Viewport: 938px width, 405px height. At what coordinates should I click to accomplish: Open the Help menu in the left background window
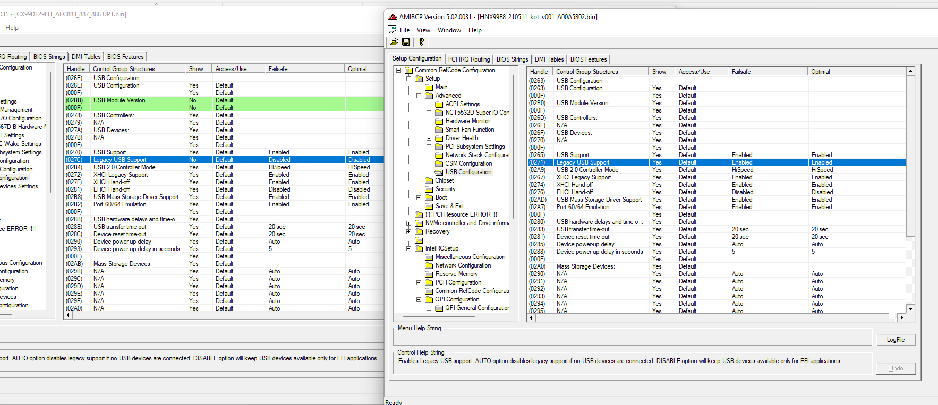point(12,28)
